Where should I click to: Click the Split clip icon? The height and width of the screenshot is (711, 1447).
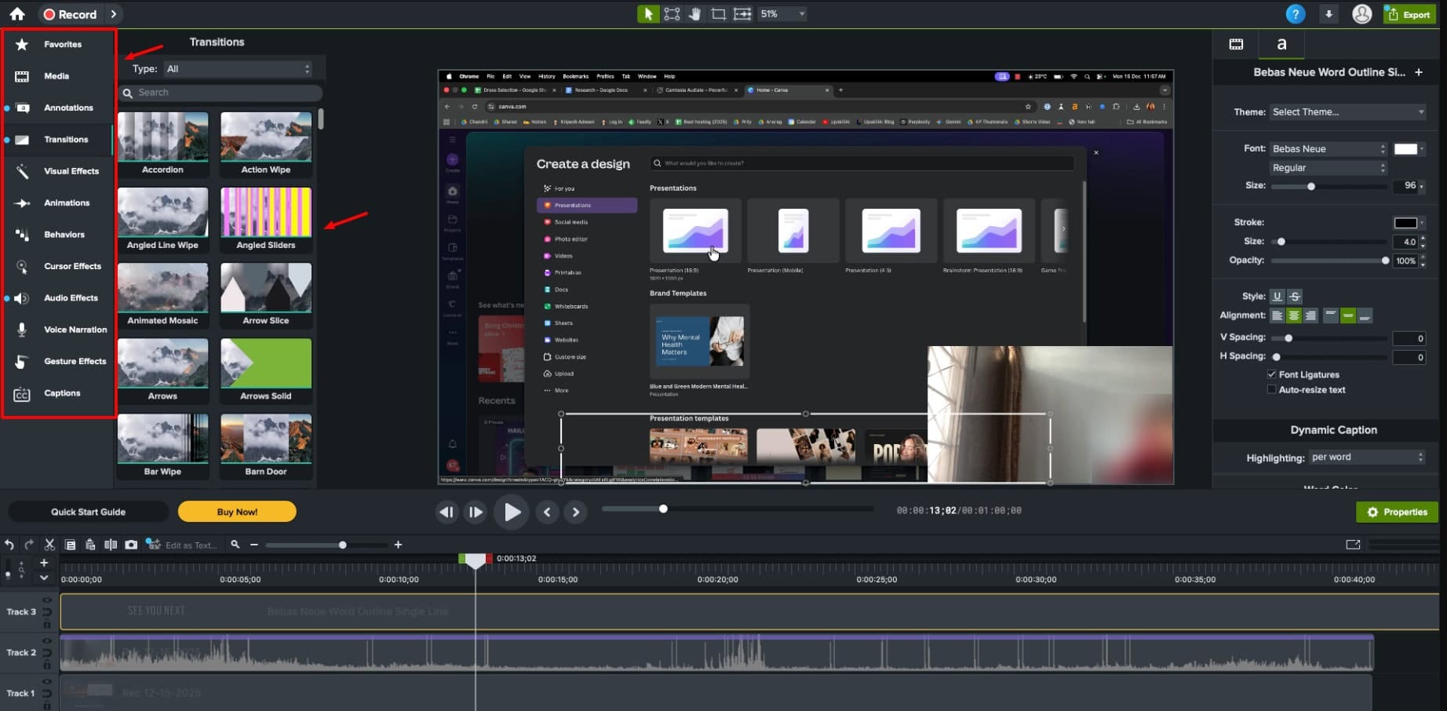click(x=111, y=545)
